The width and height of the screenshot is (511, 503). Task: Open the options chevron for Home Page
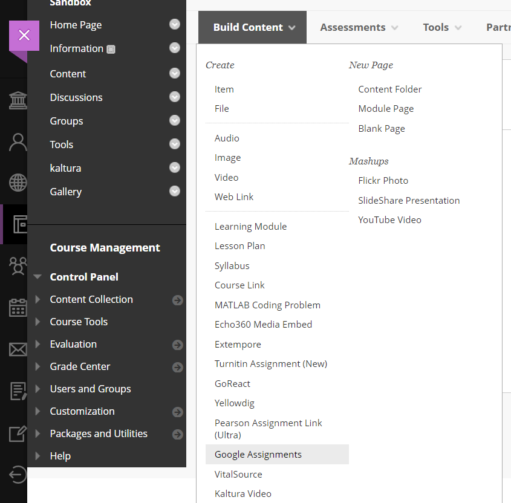tap(175, 24)
